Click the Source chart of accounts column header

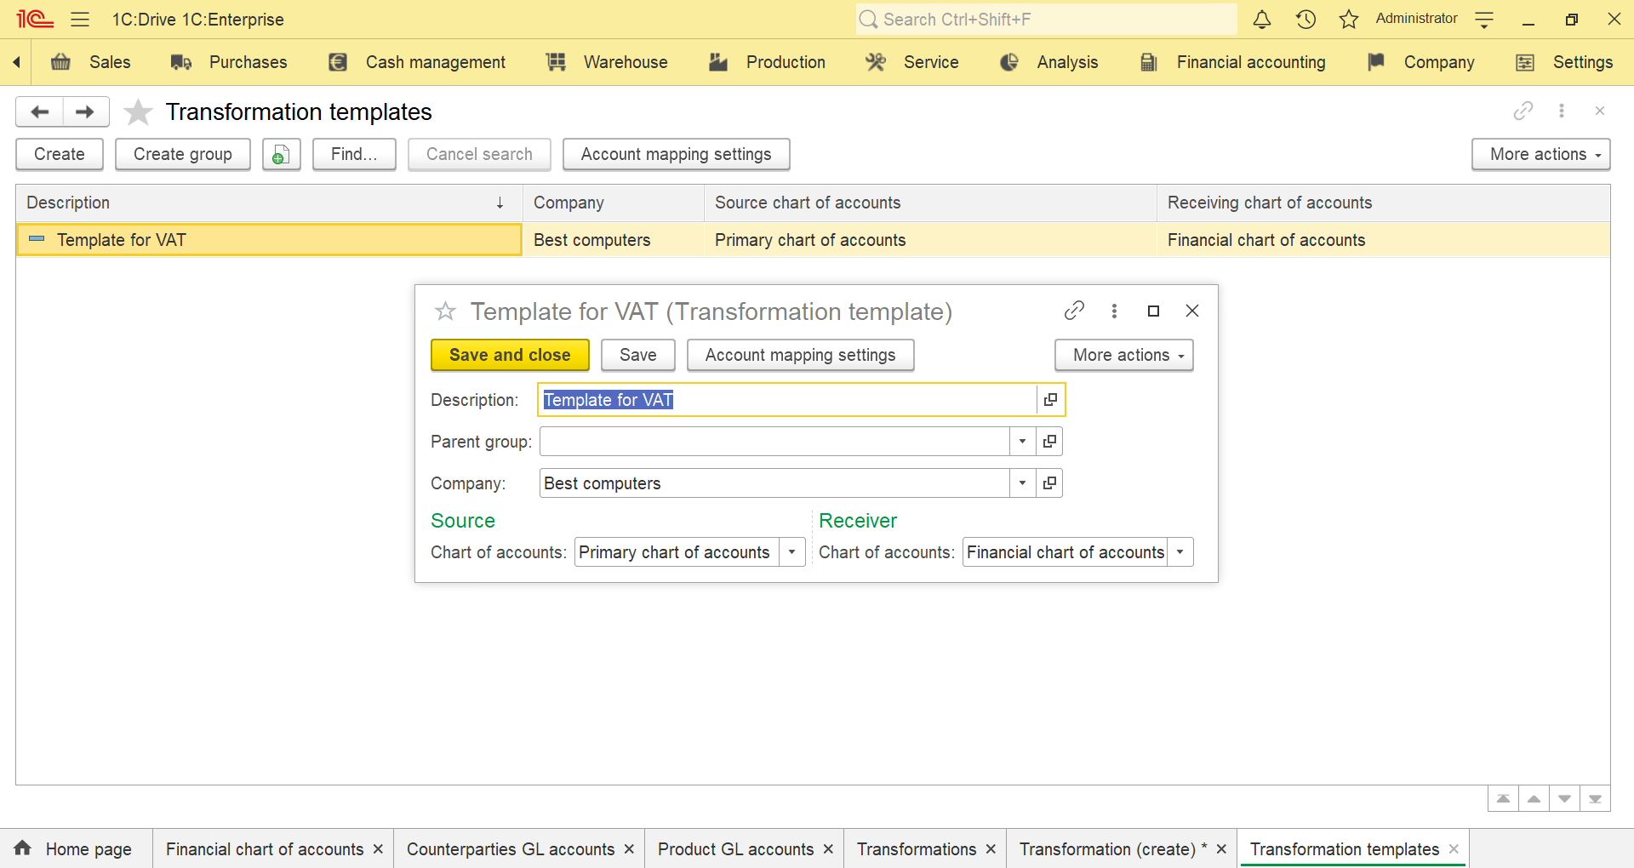930,203
